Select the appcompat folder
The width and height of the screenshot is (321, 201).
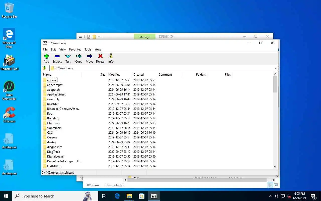coord(55,85)
